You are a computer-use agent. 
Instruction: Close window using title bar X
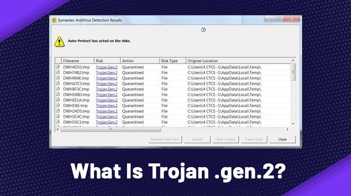click(292, 19)
